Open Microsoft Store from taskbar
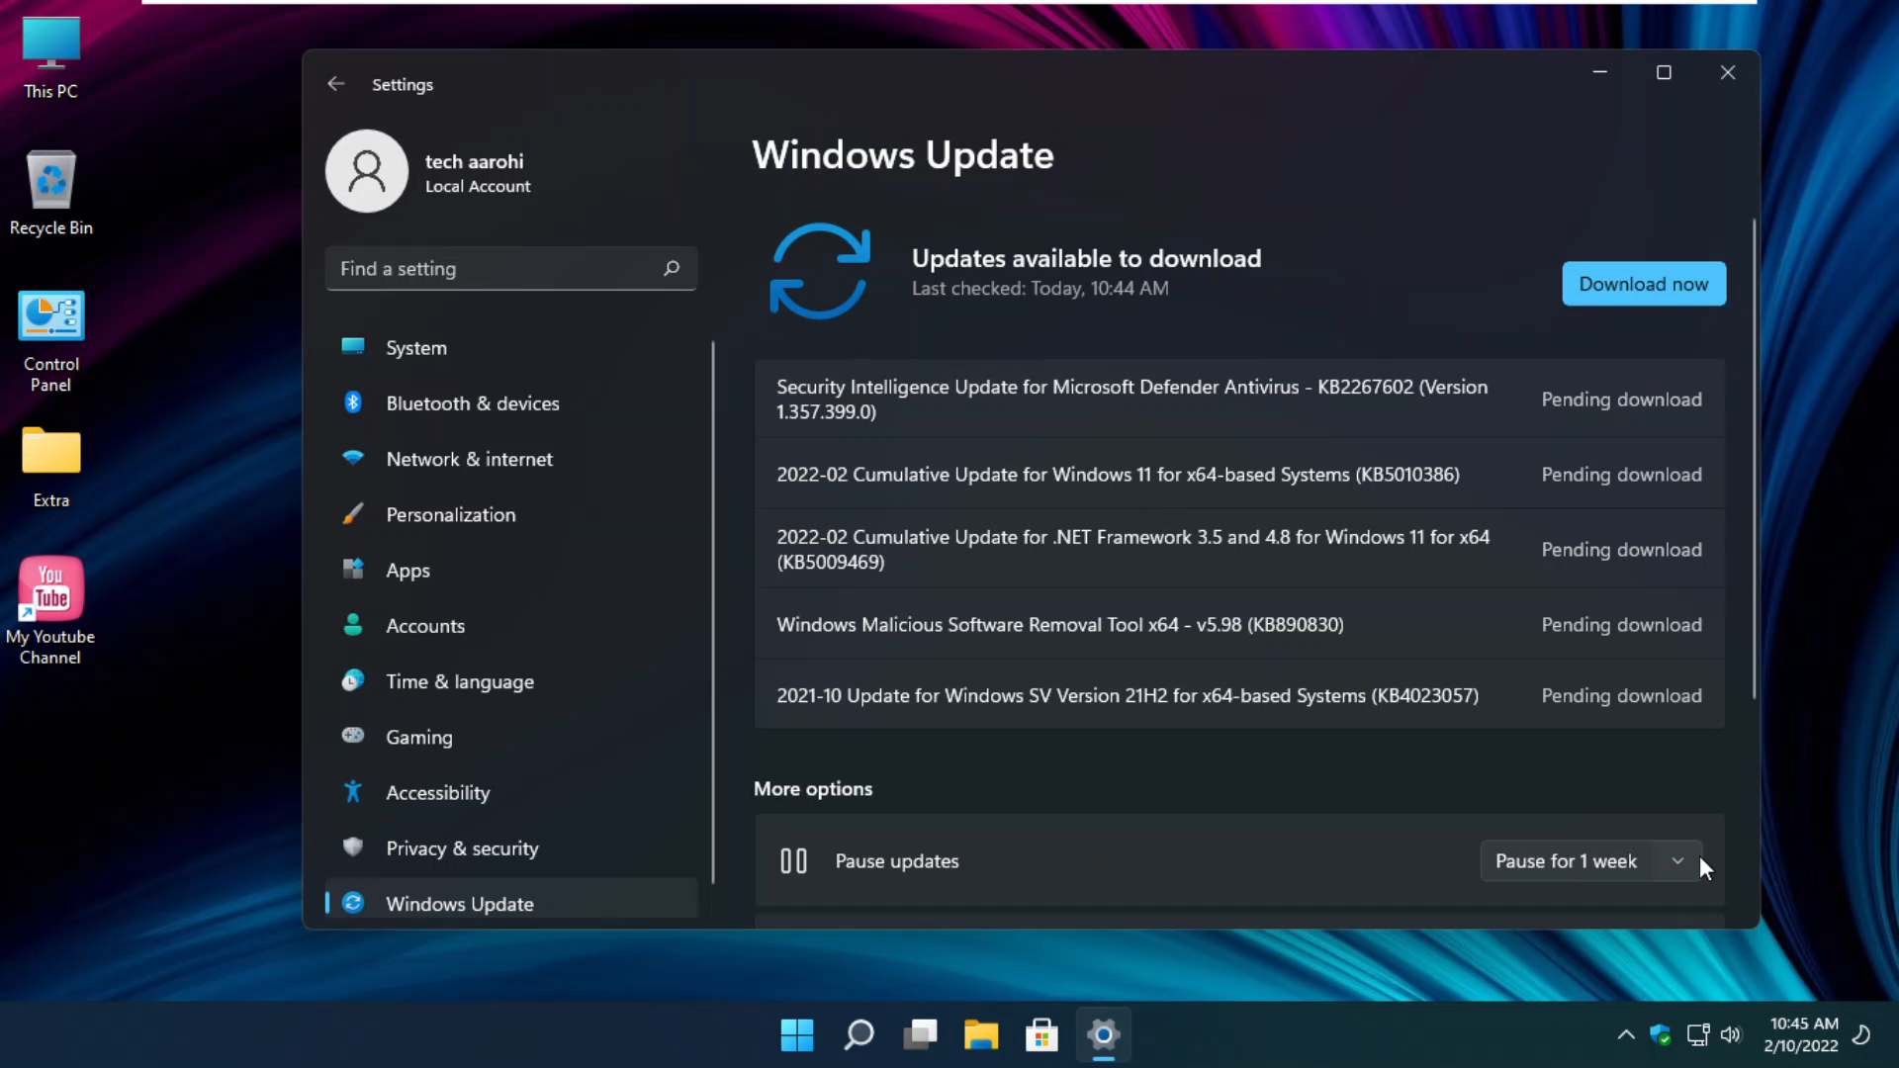 coord(1041,1035)
